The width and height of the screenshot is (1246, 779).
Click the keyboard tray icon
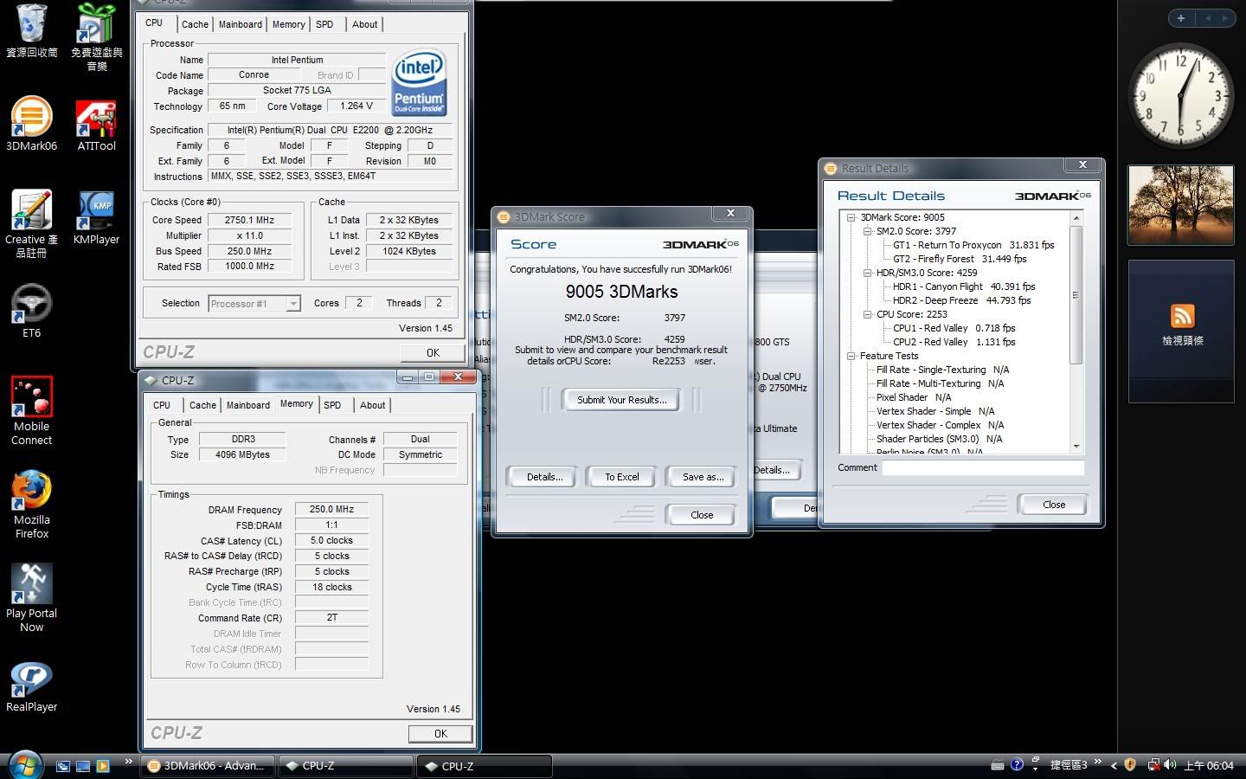coord(998,765)
